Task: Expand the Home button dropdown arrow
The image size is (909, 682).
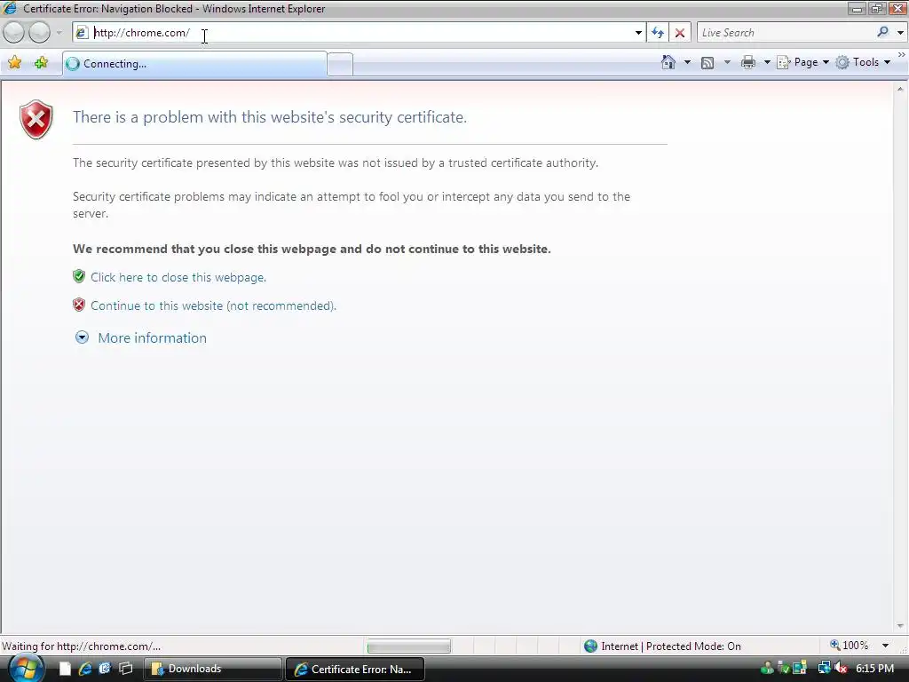Action: coord(688,62)
